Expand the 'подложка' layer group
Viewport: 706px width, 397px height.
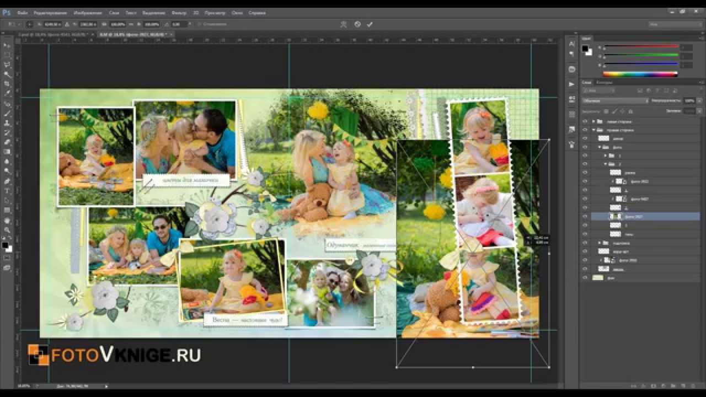(600, 243)
